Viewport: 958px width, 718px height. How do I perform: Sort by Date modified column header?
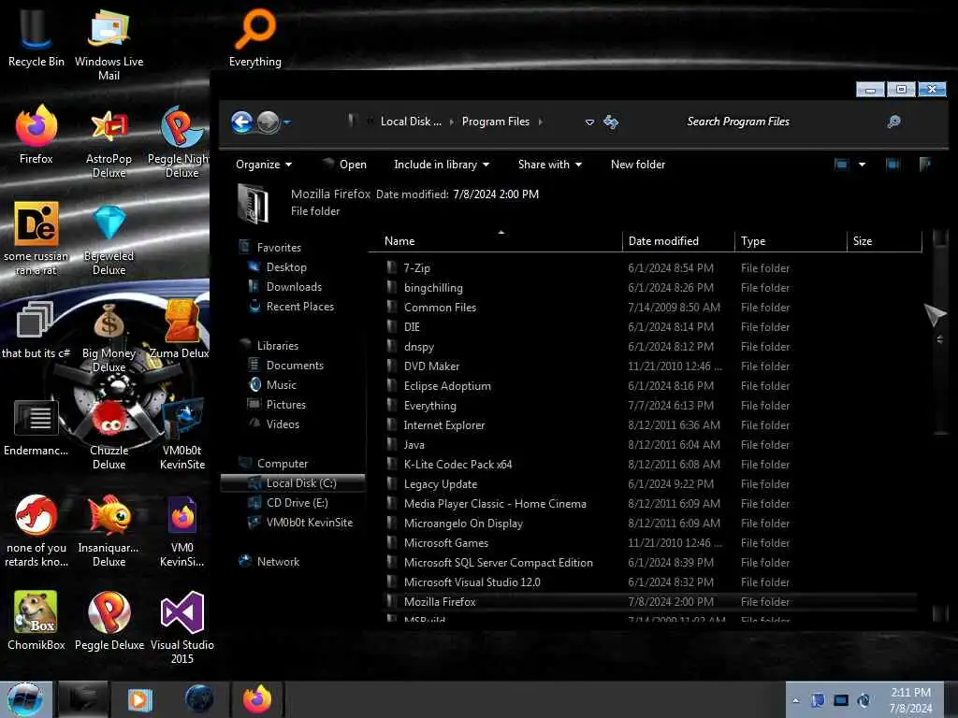[678, 241]
